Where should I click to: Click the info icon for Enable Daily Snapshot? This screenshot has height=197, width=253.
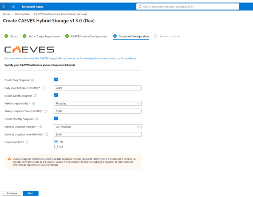32,80
